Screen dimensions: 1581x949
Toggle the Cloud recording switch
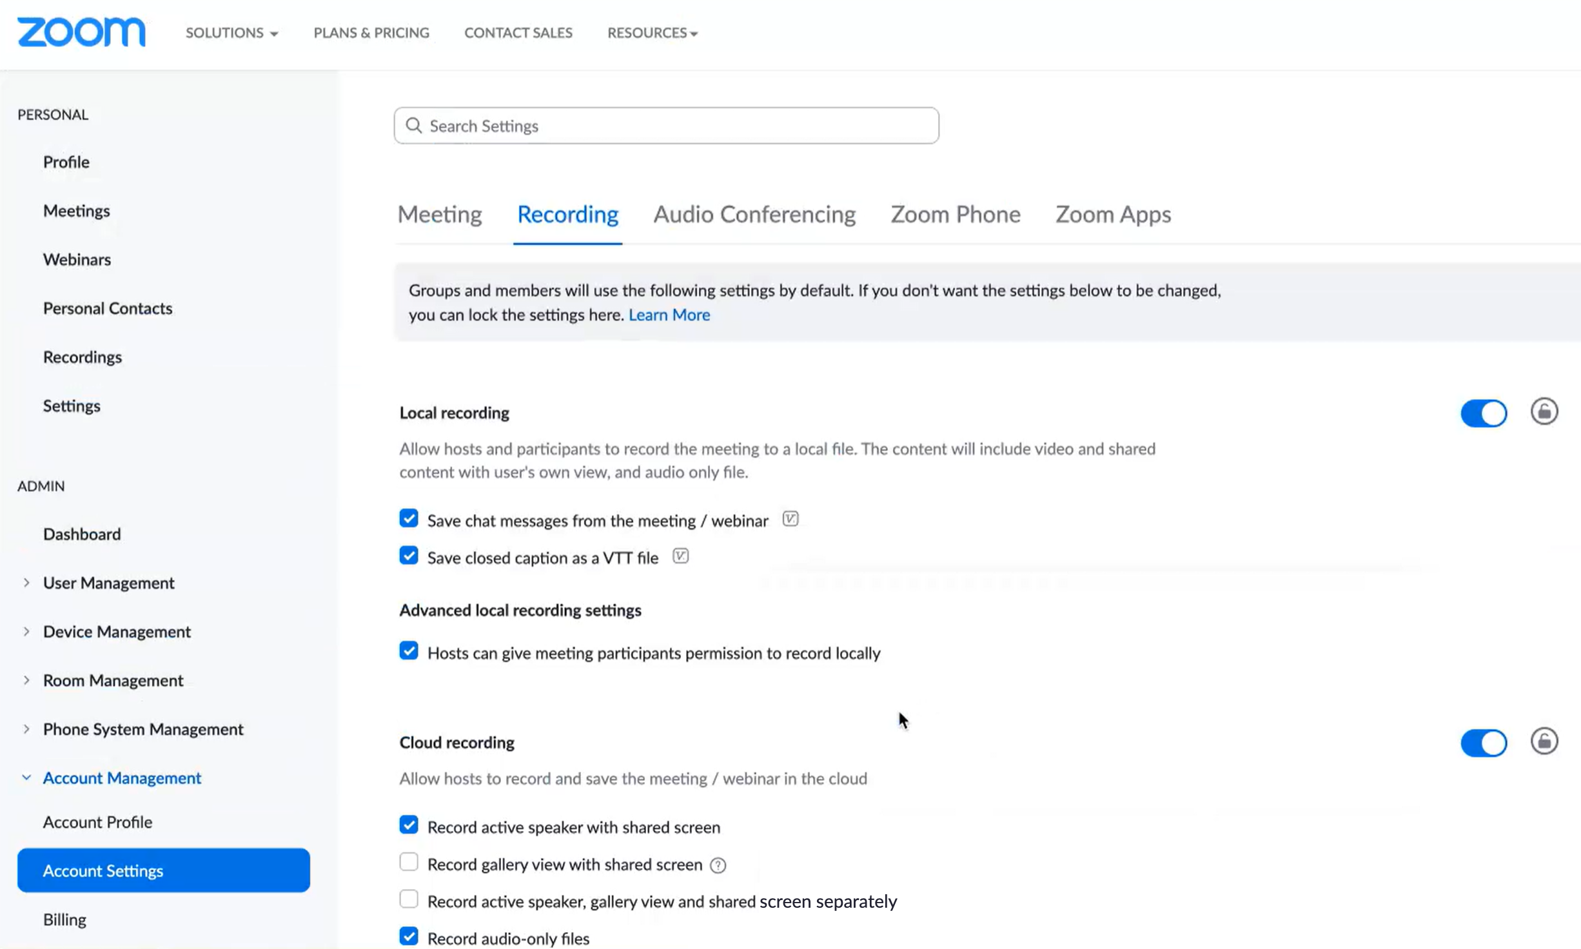[1484, 743]
